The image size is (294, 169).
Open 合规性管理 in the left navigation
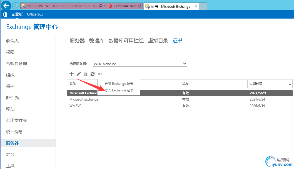16,63
